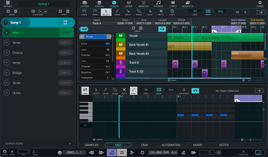The height and width of the screenshot is (157, 268).
Task: Select the Erase tool in the tracks toolbar
Action: (139, 12)
